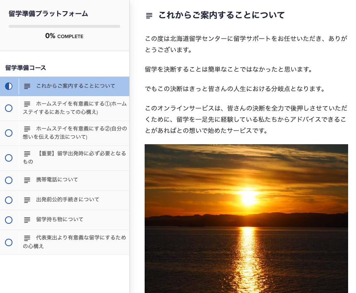Click the main heading これからご案内することについて
Screen dimensions: 356x293
pyautogui.click(x=222, y=15)
